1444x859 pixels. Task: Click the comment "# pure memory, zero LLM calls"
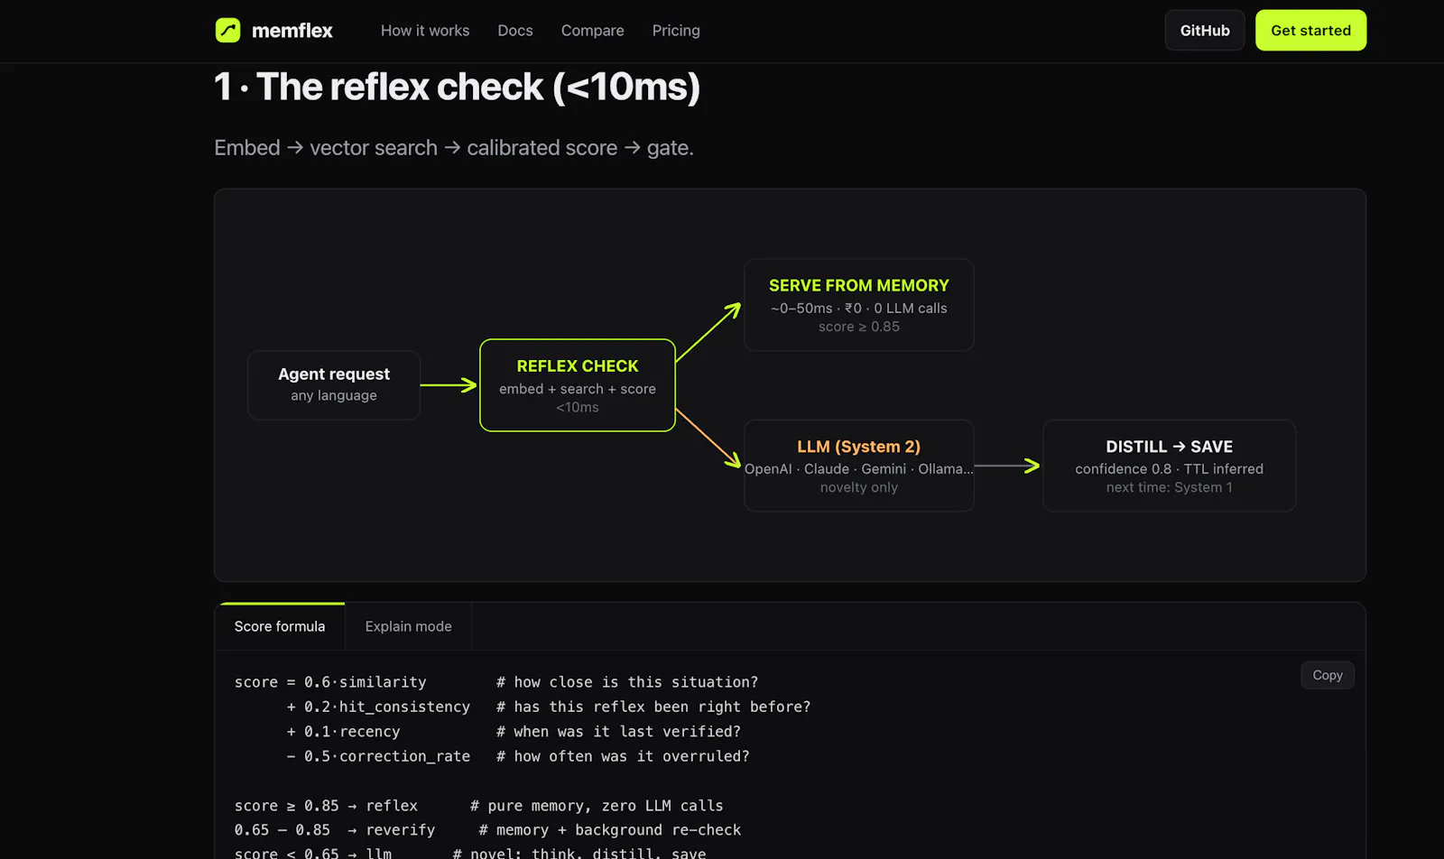coord(597,806)
